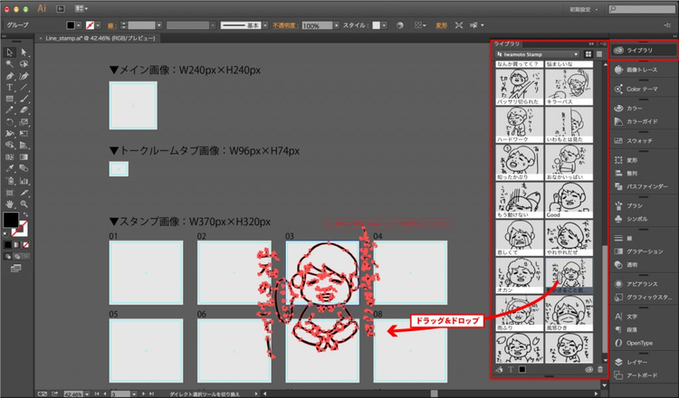This screenshot has width=679, height=398.
Task: Select the Lasso tool
Action: point(24,64)
